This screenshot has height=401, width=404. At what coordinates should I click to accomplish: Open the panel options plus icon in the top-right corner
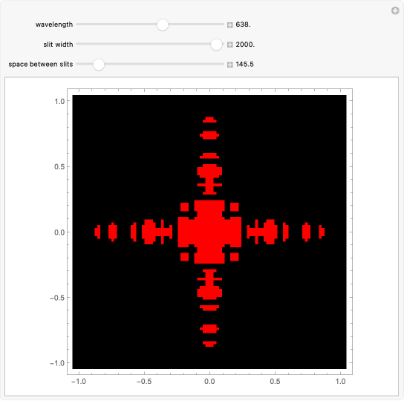coord(395,10)
